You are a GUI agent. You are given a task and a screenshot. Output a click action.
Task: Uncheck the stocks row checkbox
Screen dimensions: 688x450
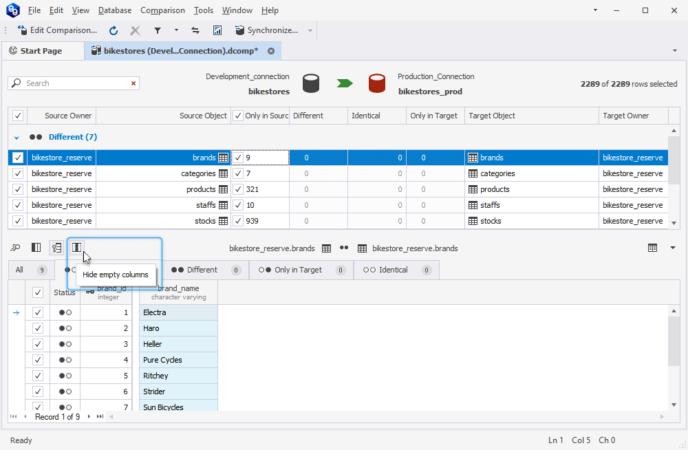[18, 221]
